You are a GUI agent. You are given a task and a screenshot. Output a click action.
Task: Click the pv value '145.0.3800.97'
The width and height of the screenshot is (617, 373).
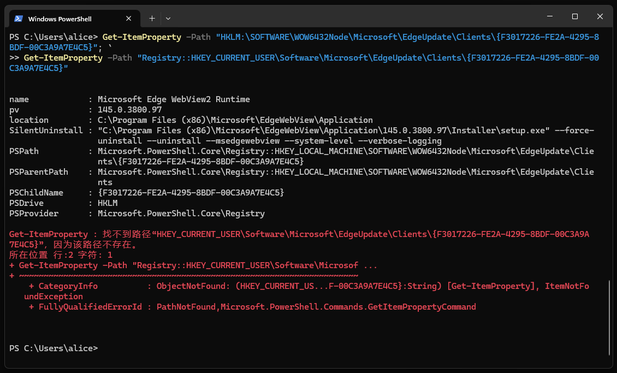pyautogui.click(x=129, y=109)
